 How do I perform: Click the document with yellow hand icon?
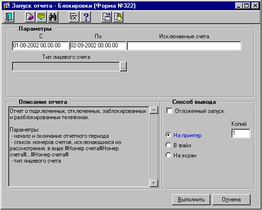[x=118, y=17]
